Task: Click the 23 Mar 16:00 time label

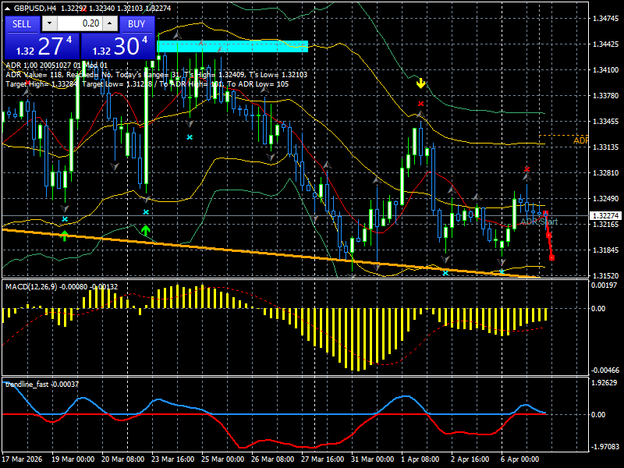Action: click(x=172, y=459)
